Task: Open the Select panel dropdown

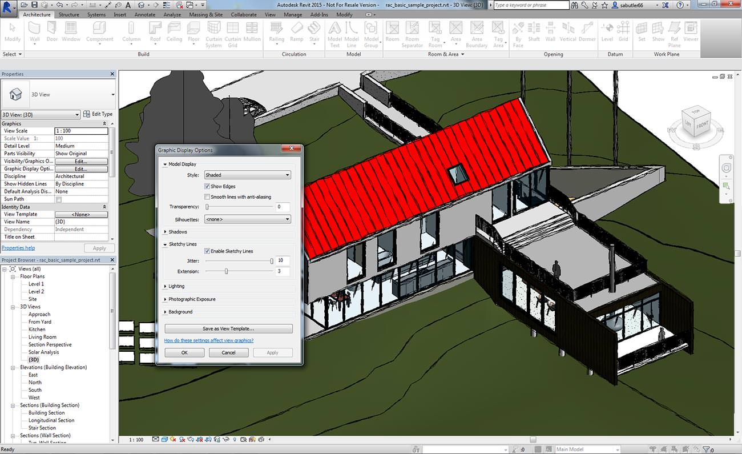Action: tap(12, 54)
